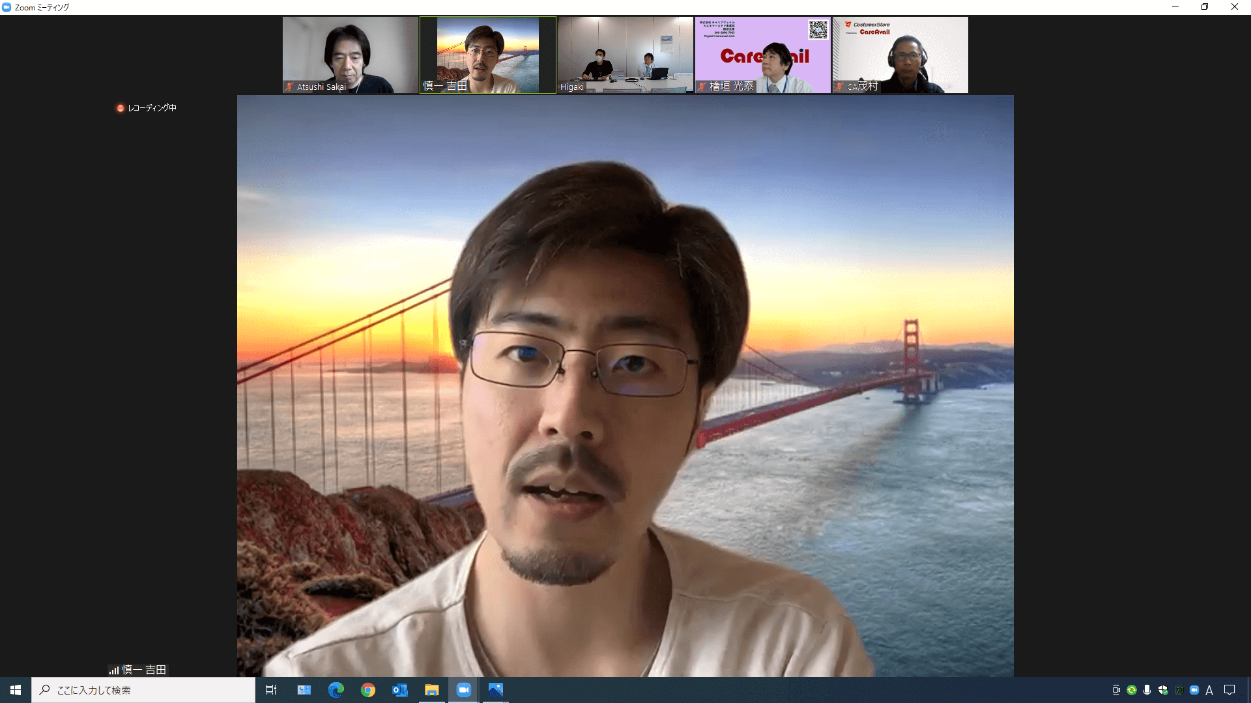Click the taskbar search box ここに入力して検索
Screen dimensions: 1251x703
pyautogui.click(x=143, y=690)
